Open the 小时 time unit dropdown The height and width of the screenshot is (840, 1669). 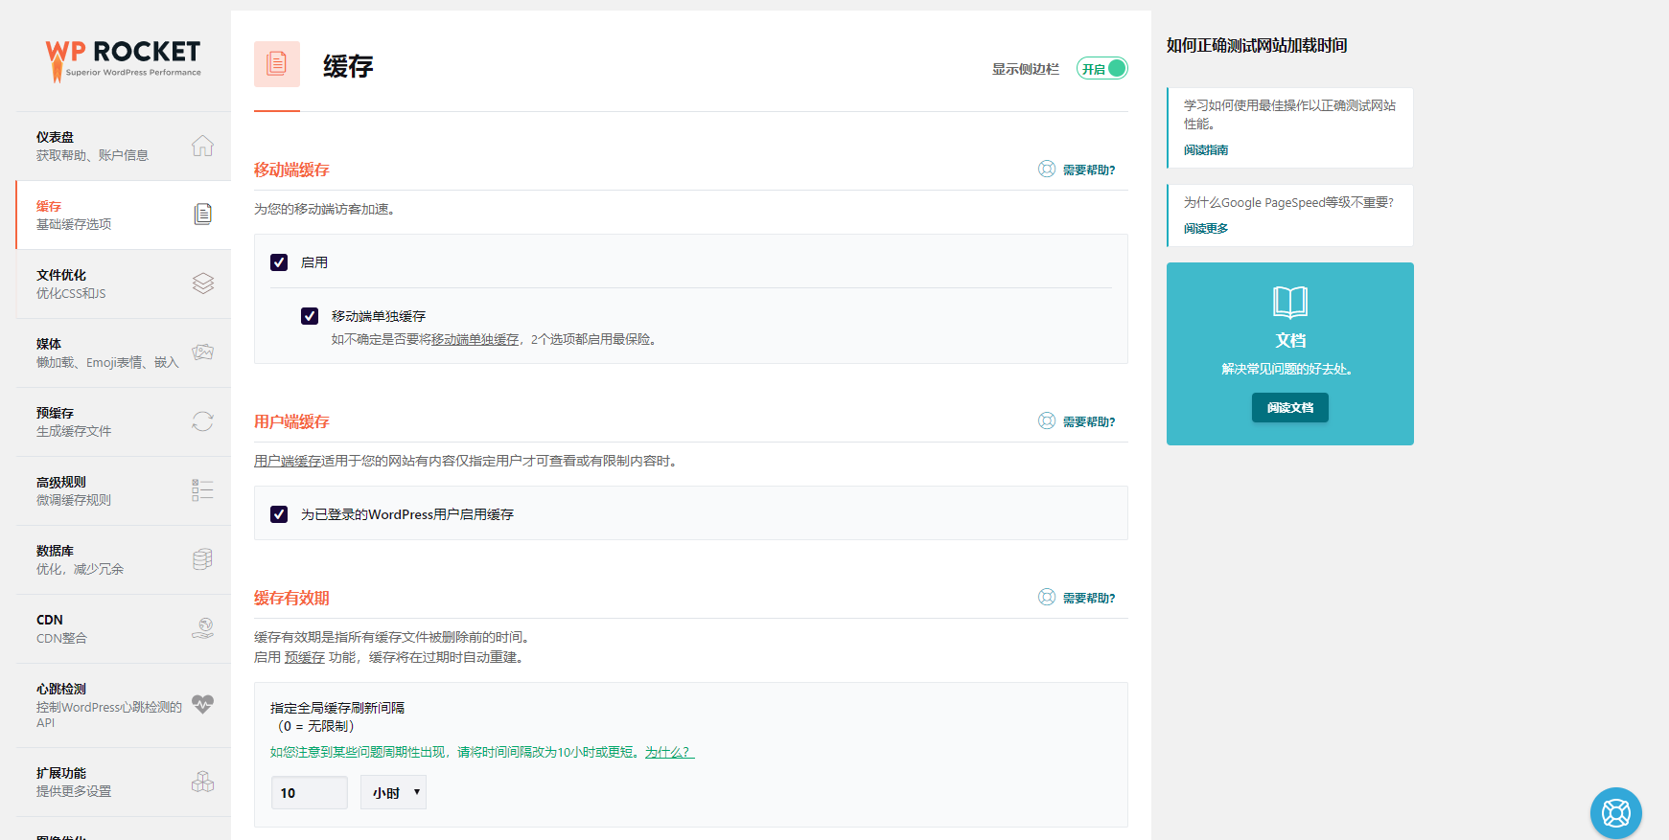coord(393,792)
